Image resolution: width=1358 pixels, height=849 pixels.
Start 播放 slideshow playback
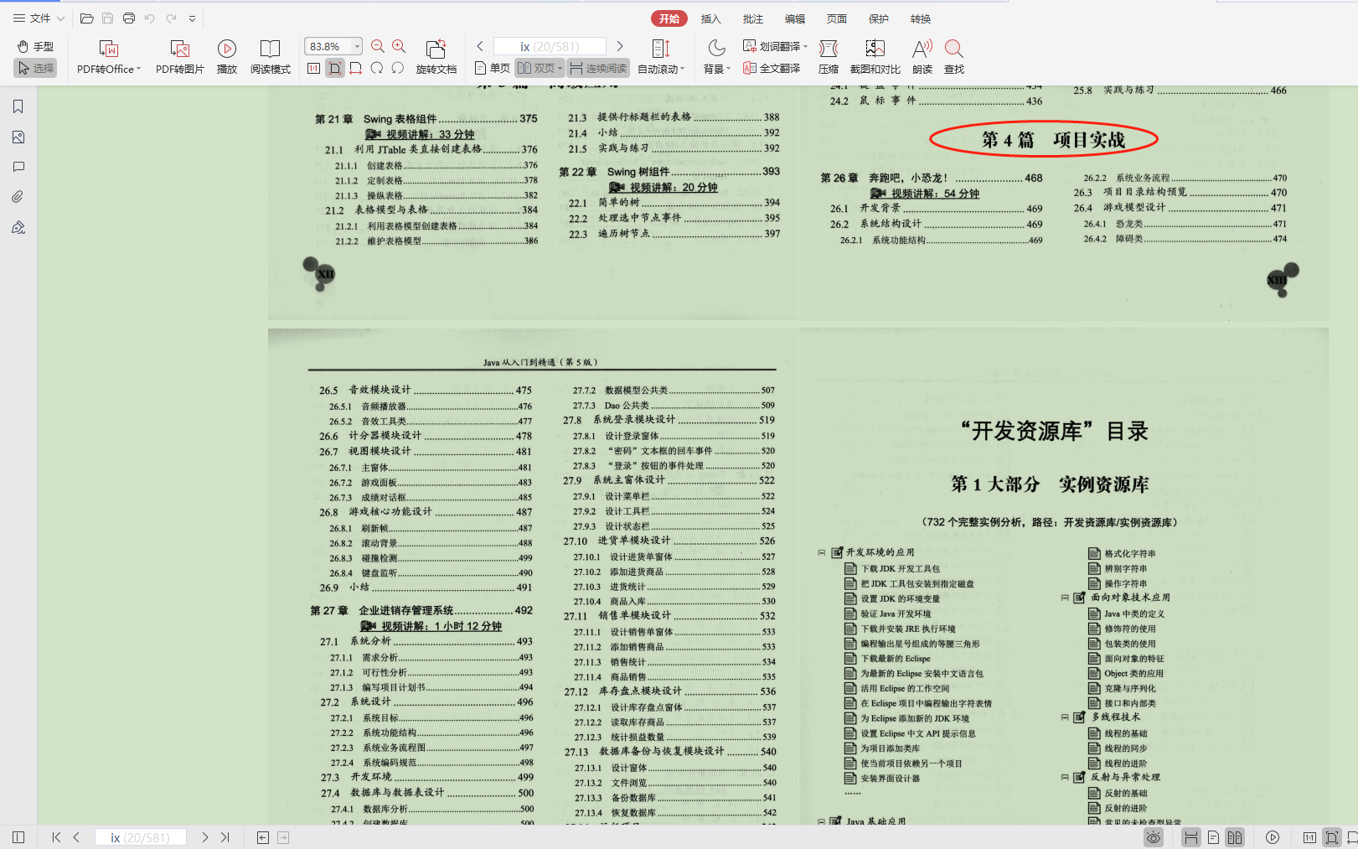click(227, 57)
